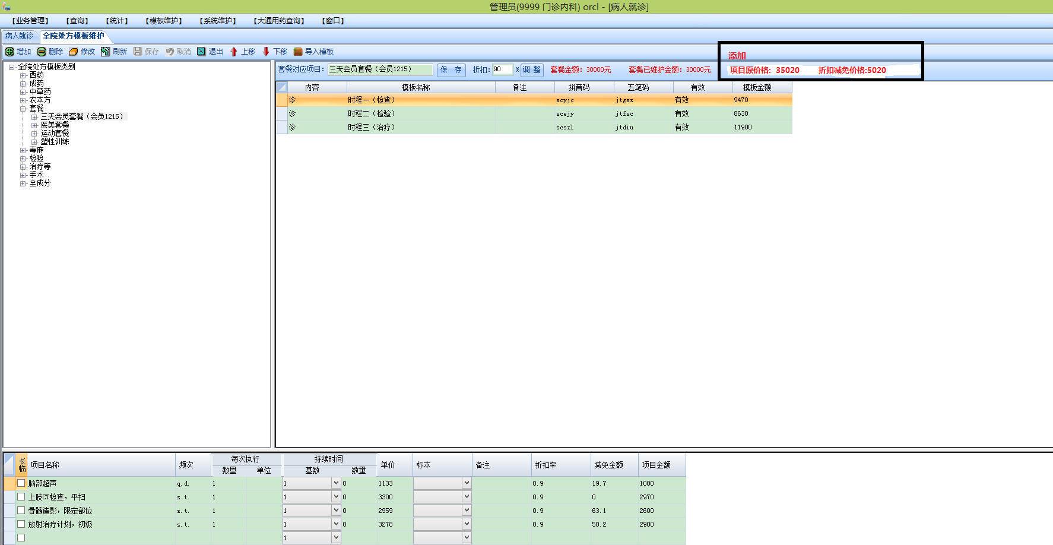Tick the checkbox for 放射治疗计划，初级
Viewport: 1053px width, 545px height.
pyautogui.click(x=21, y=524)
